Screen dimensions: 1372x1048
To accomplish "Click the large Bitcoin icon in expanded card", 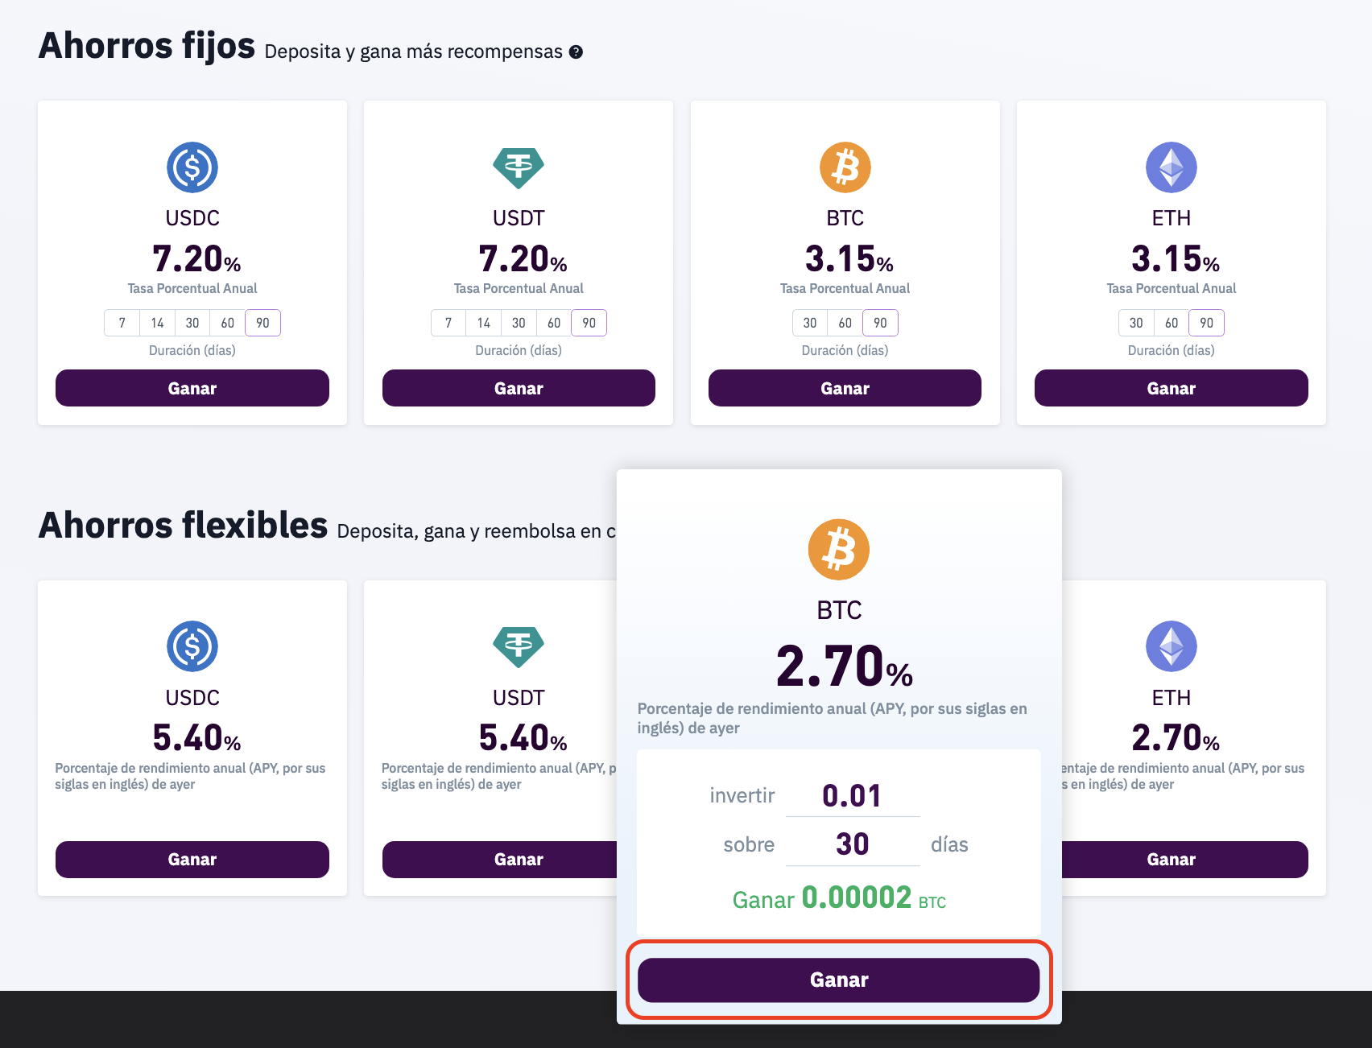I will click(x=839, y=550).
